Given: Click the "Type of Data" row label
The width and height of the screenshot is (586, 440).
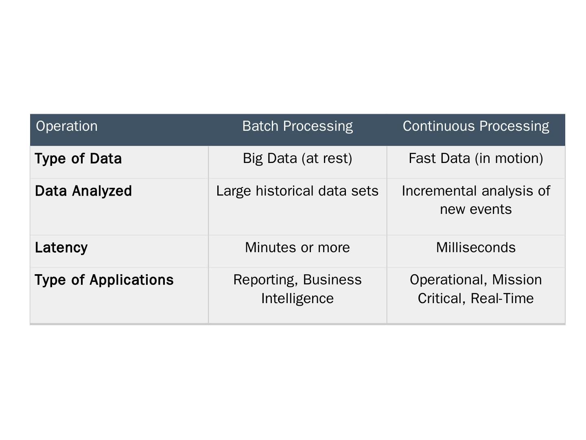Looking at the screenshot, I should pyautogui.click(x=78, y=158).
